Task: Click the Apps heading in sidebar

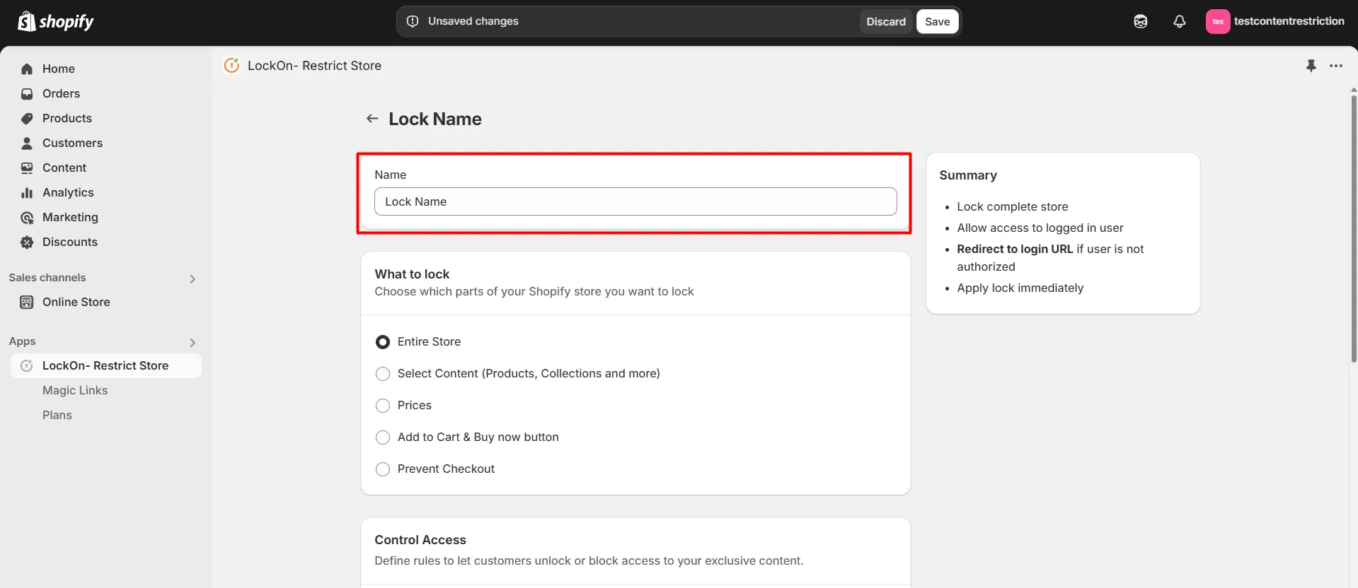Action: point(22,341)
